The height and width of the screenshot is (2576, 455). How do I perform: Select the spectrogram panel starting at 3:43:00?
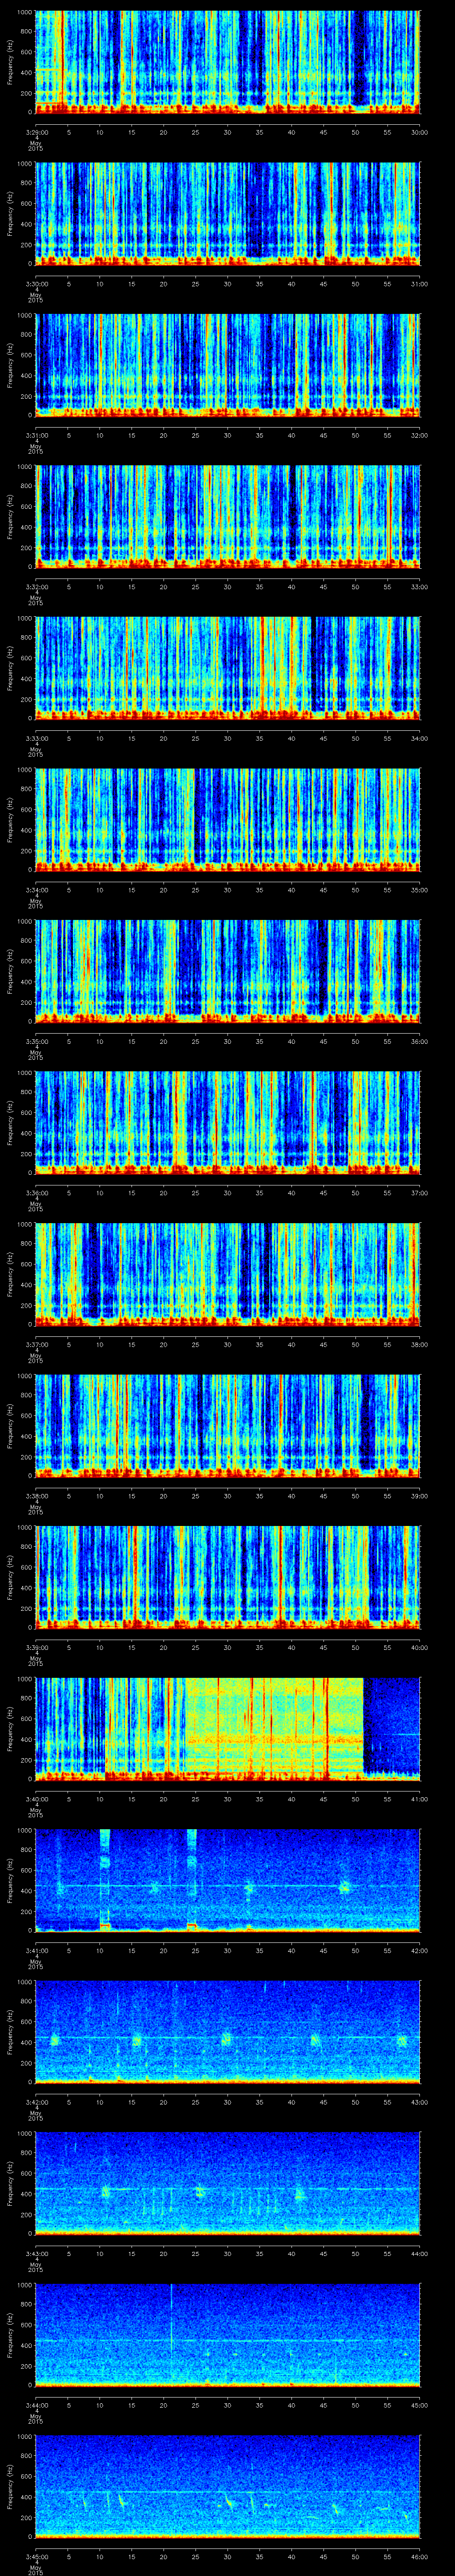(228, 2183)
